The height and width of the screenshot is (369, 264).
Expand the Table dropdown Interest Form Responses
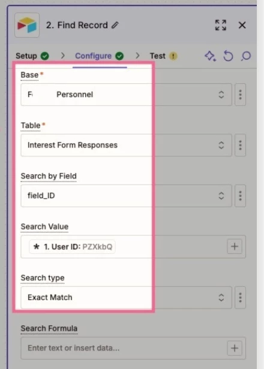(x=127, y=145)
